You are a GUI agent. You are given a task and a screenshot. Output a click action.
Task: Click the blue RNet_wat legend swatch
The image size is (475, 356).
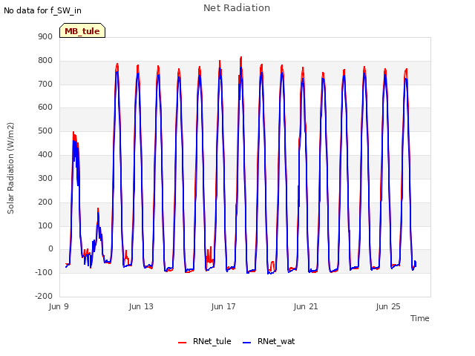pyautogui.click(x=247, y=343)
